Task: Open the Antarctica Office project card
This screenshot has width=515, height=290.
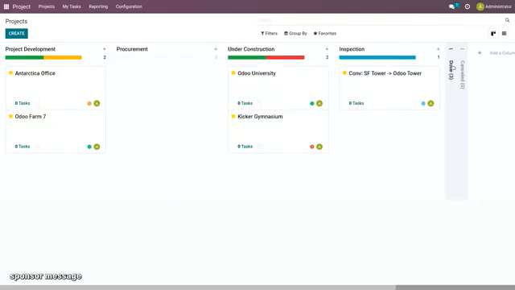Action: pos(56,88)
